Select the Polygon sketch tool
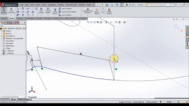The height and width of the screenshot is (106, 189). point(23,15)
